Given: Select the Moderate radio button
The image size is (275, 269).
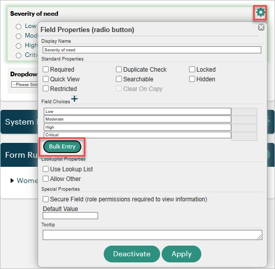Looking at the screenshot, I should pos(18,36).
